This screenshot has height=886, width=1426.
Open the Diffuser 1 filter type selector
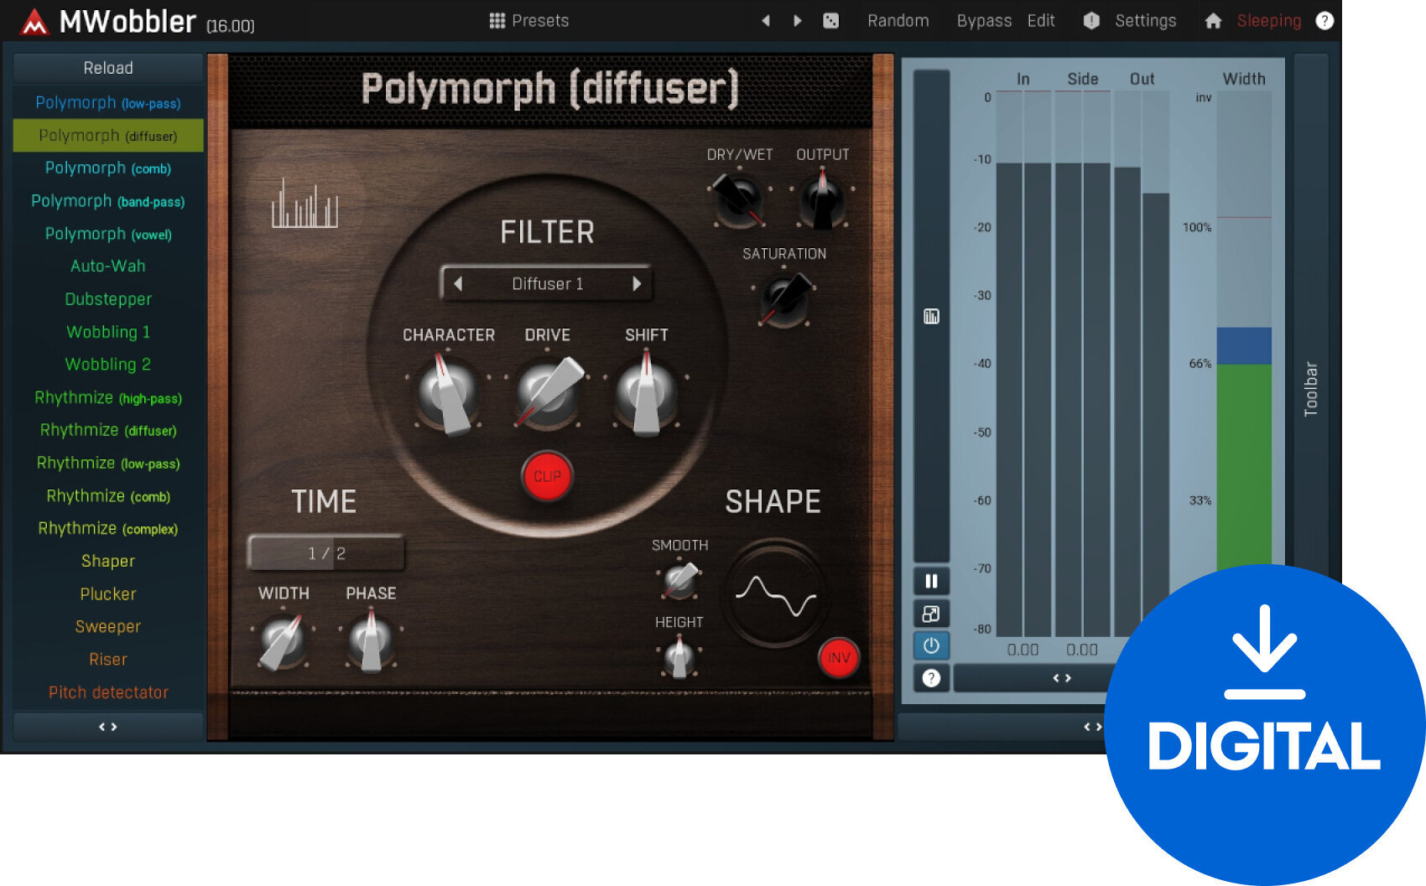point(546,283)
